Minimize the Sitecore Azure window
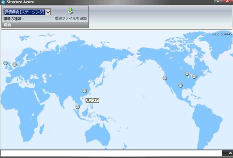This screenshot has width=233, height=158. [x=218, y=1]
